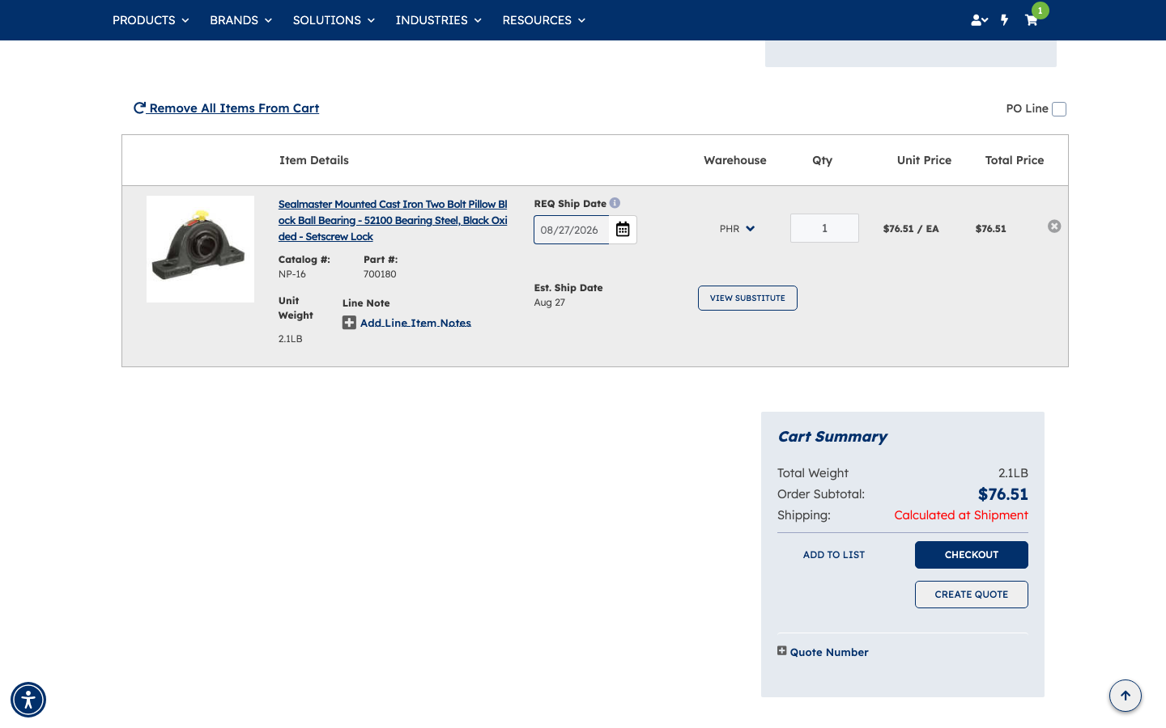Click the unit price $76.51 / EA
The image size is (1166, 728).
point(911,229)
